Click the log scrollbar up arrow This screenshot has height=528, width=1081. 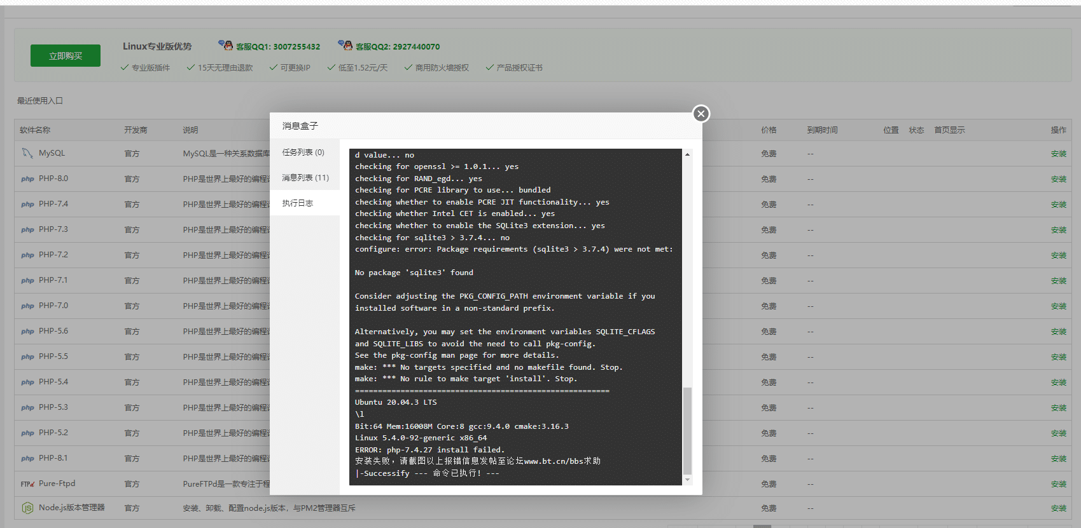pos(687,154)
